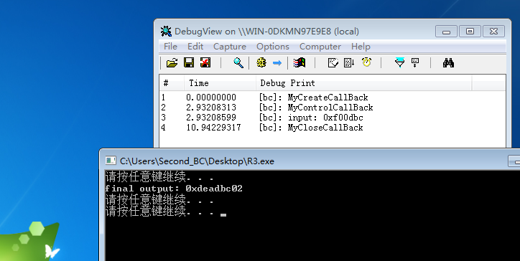Toggle Capture Kernel gear icon
This screenshot has width=520, height=261.
click(261, 62)
